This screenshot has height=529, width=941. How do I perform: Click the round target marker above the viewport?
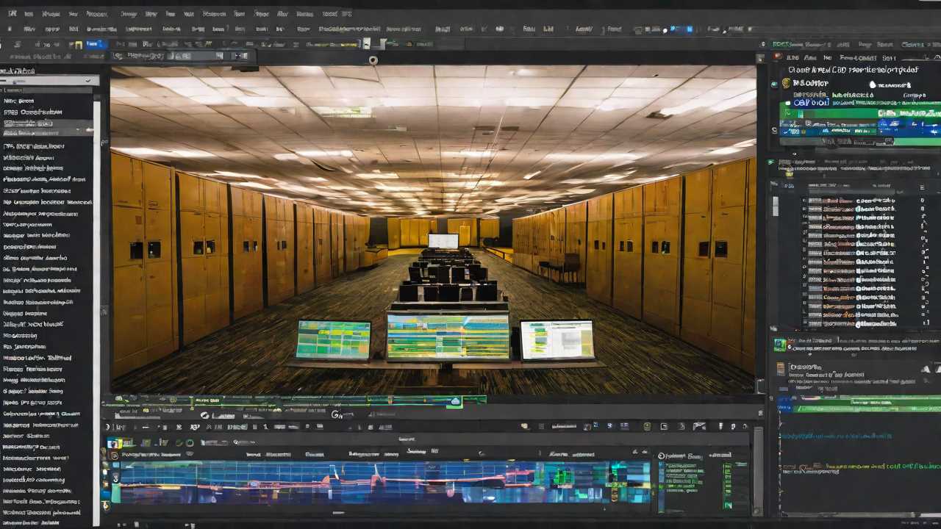[373, 60]
